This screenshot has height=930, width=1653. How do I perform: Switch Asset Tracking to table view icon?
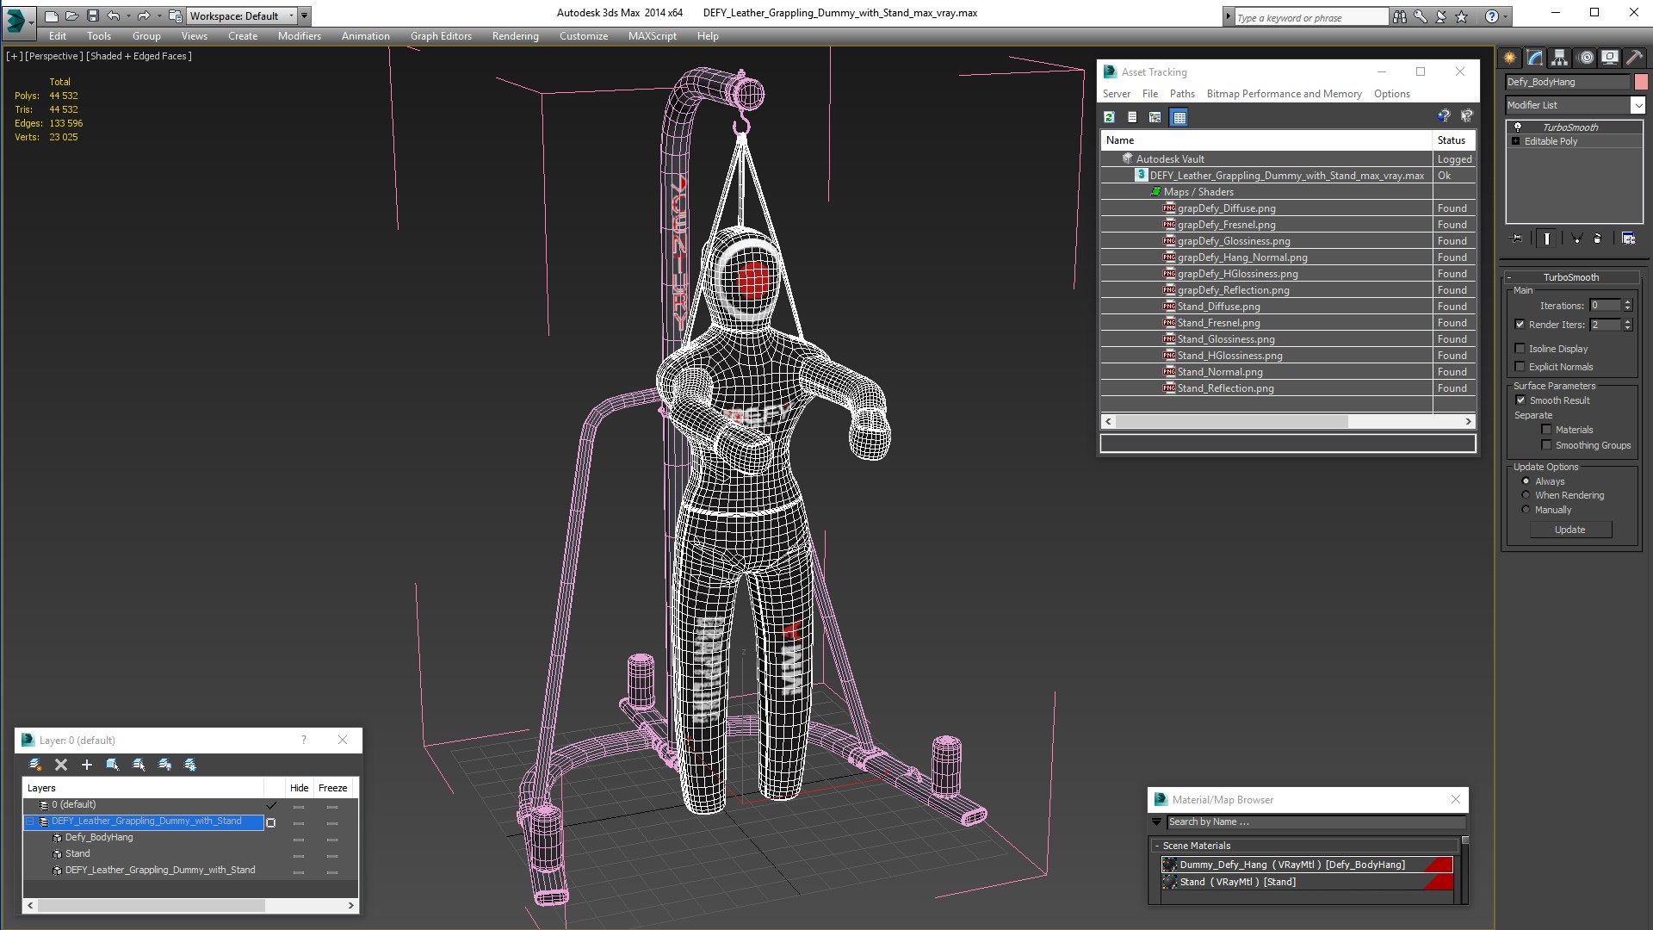[1179, 117]
